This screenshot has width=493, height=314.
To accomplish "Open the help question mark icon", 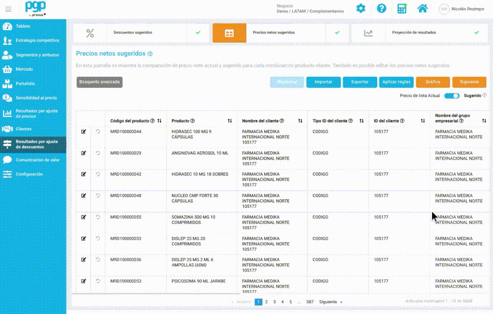I will coord(381,8).
